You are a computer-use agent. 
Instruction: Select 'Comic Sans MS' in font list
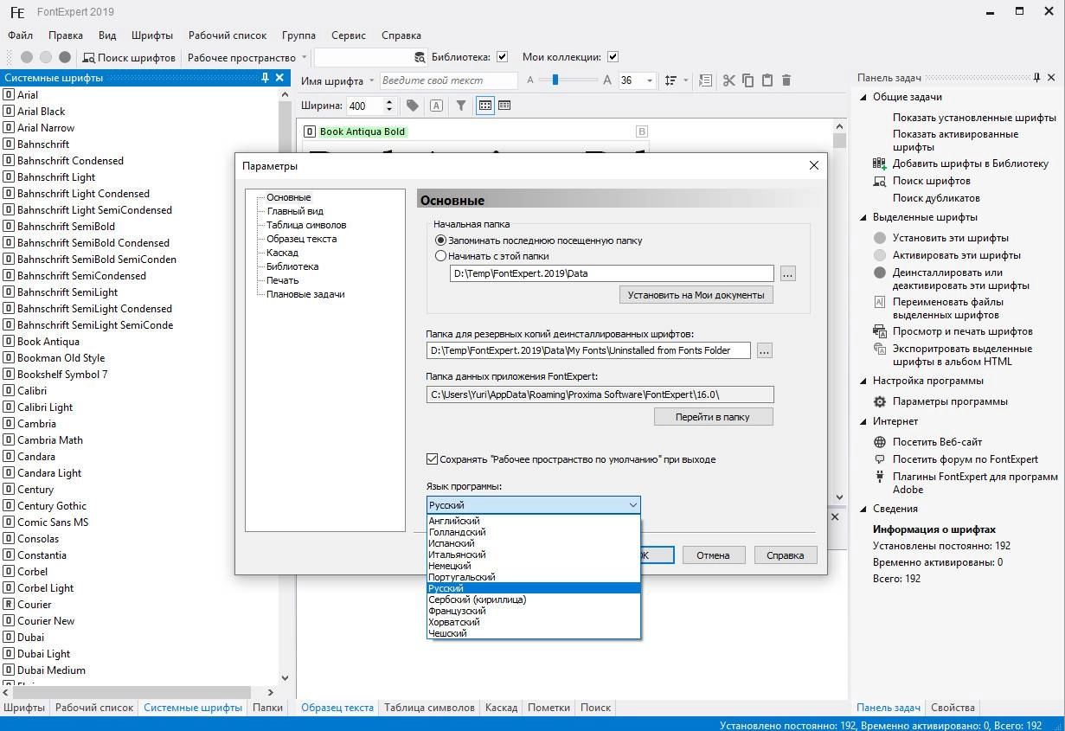pos(53,523)
